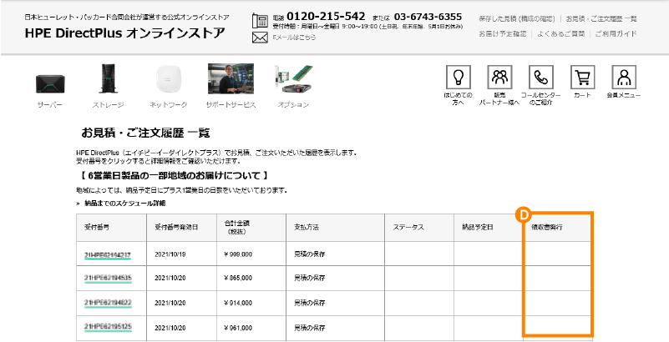
Task: Click the 6営業日製品の一部地域のお届けについて heading
Action: pos(173,175)
